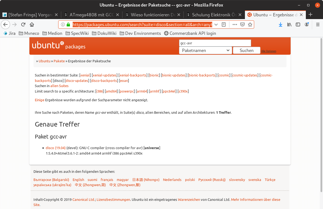Search in allen Suites
Screen dimensions: 323x209
tap(59, 86)
